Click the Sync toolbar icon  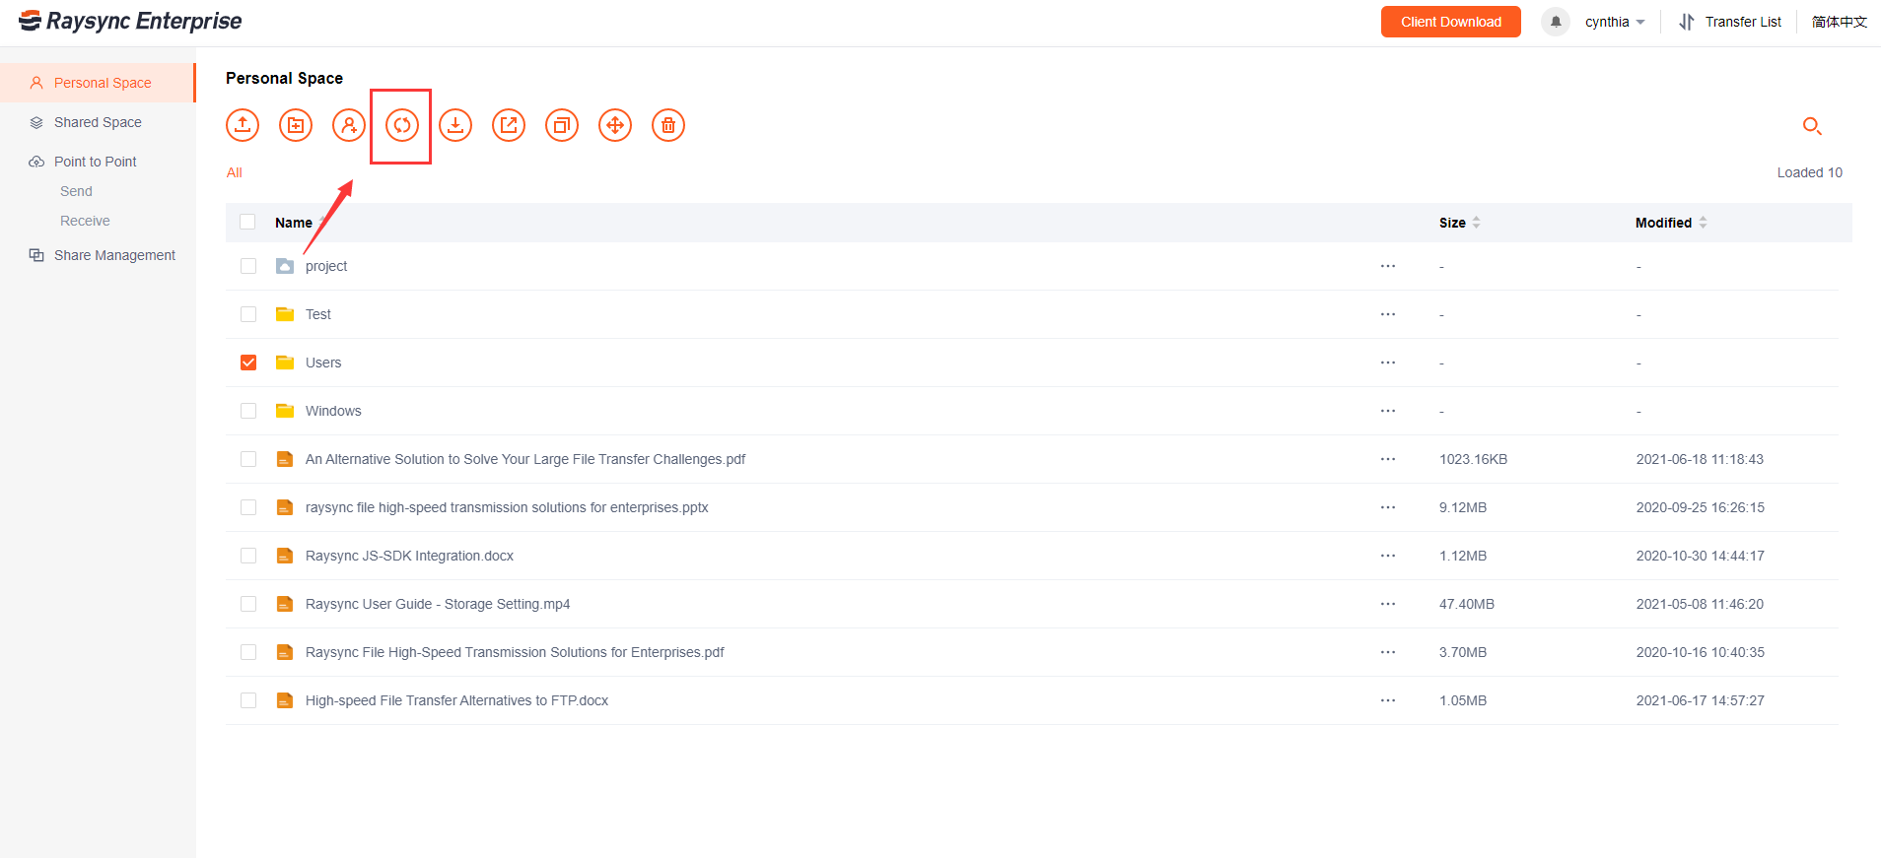click(x=402, y=125)
